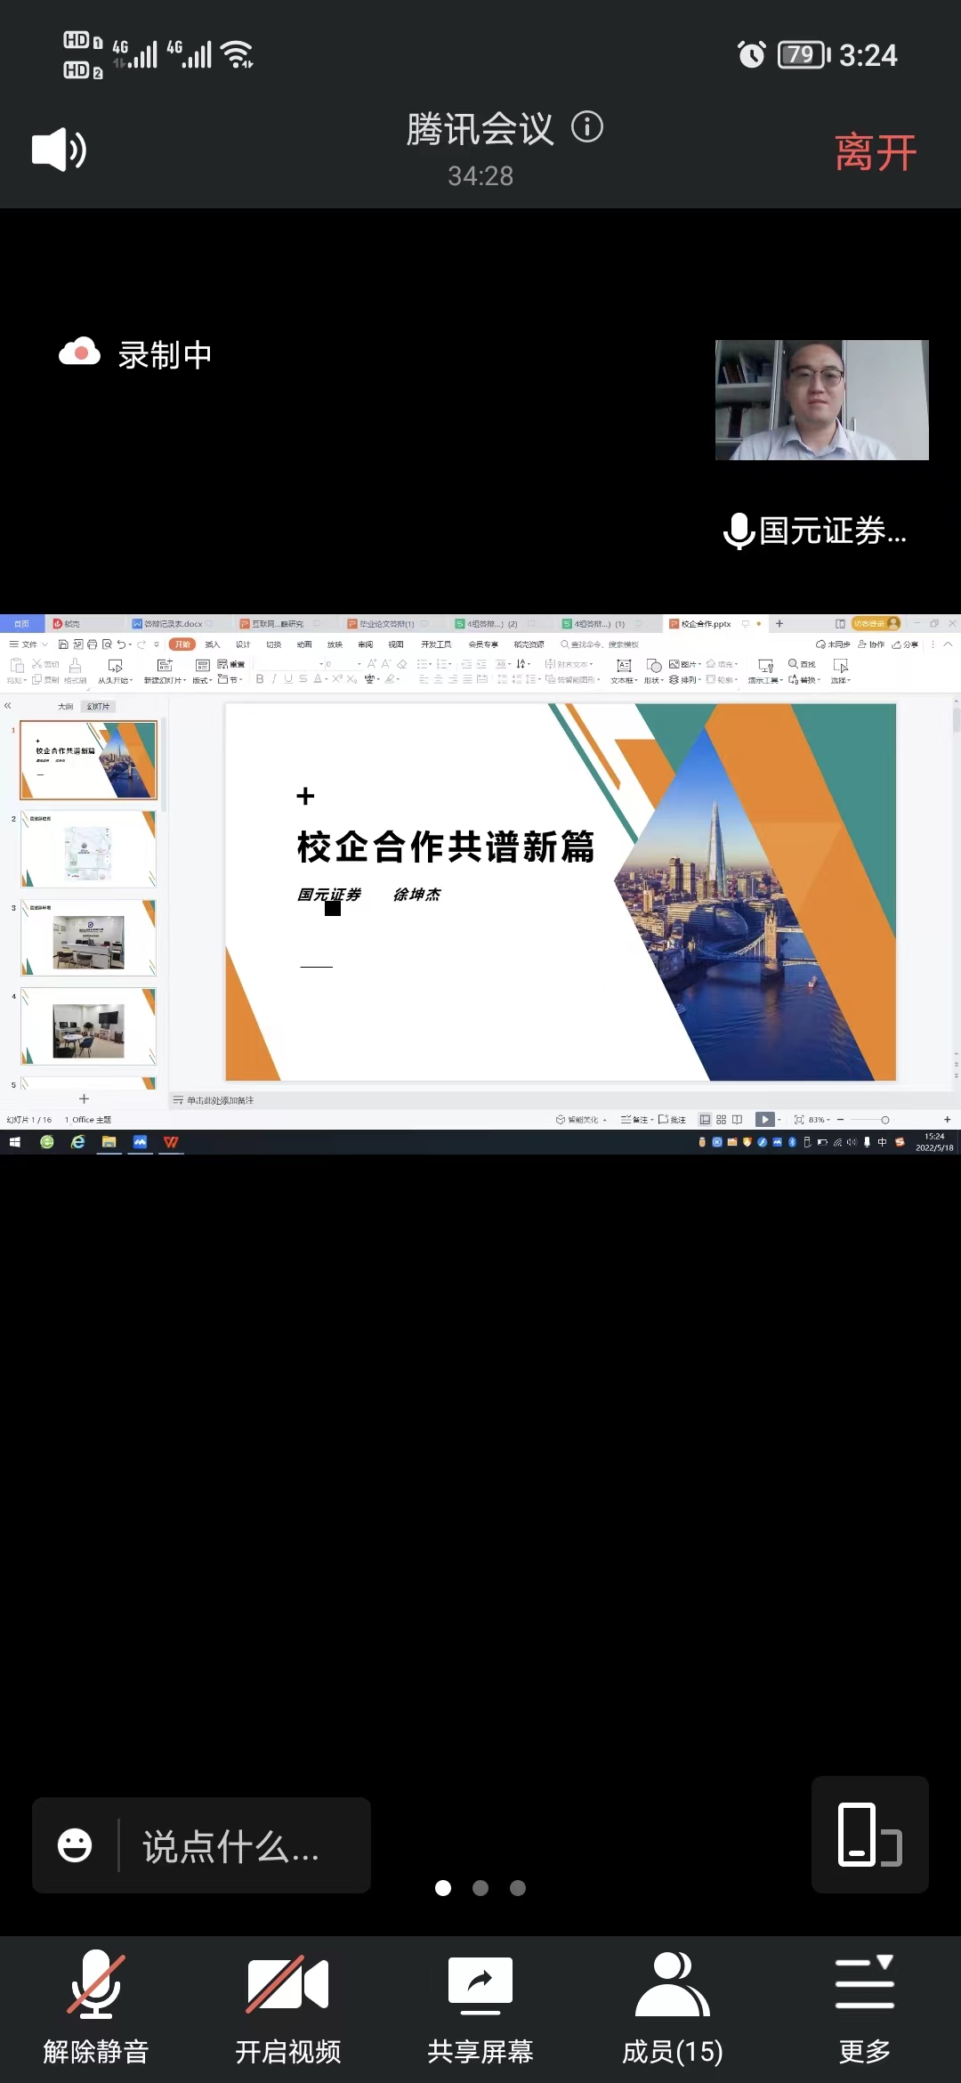Tap the emoji smiley icon in chat box
This screenshot has width=961, height=2083.
pyautogui.click(x=75, y=1845)
